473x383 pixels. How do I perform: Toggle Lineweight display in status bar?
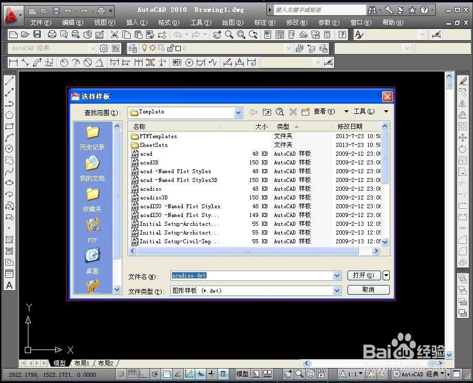click(212, 374)
